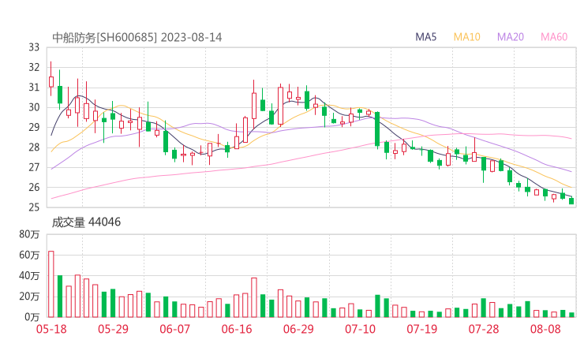Click the 07-28 date axis label
Viewport: 584px width, 347px height.
[484, 329]
